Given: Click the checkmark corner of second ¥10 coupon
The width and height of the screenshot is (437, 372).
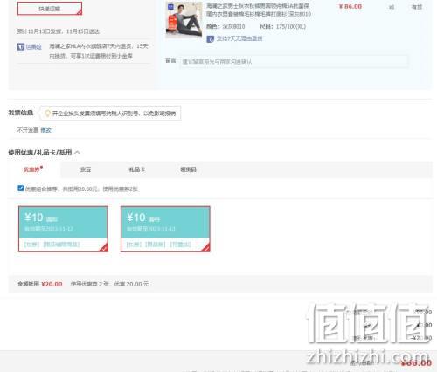Looking at the screenshot, I should click(205, 248).
